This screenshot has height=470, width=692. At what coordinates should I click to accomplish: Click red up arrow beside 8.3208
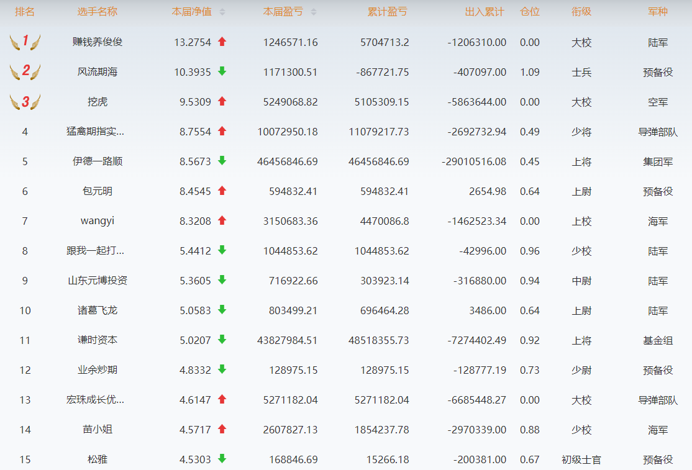point(222,220)
